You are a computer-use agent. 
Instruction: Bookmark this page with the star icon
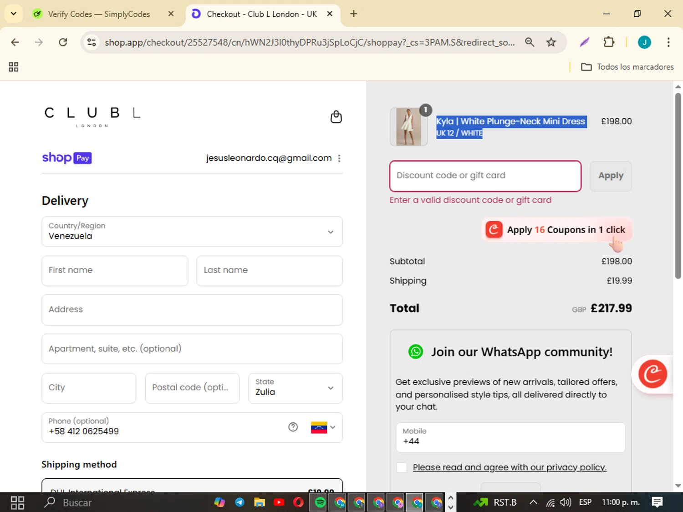click(551, 42)
